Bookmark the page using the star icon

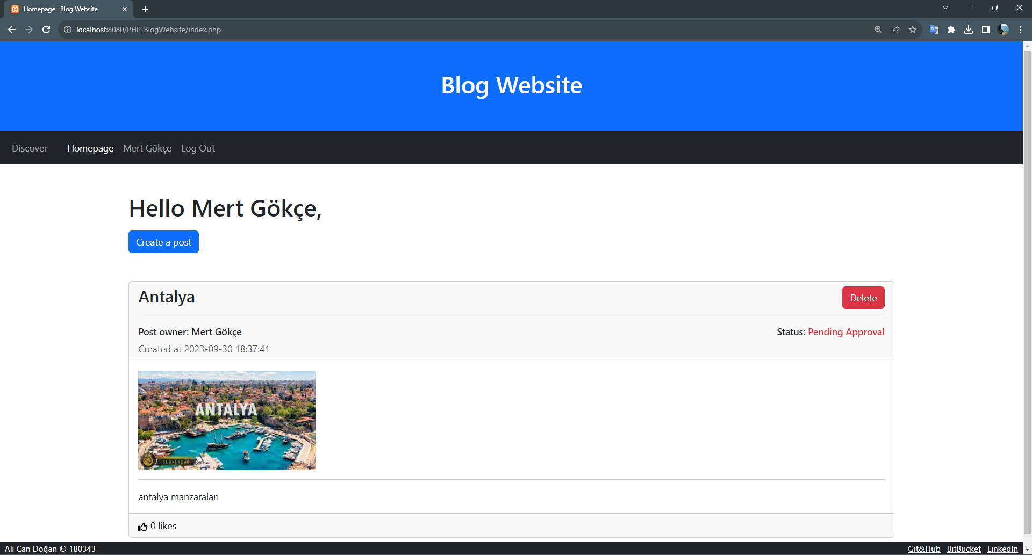[912, 30]
